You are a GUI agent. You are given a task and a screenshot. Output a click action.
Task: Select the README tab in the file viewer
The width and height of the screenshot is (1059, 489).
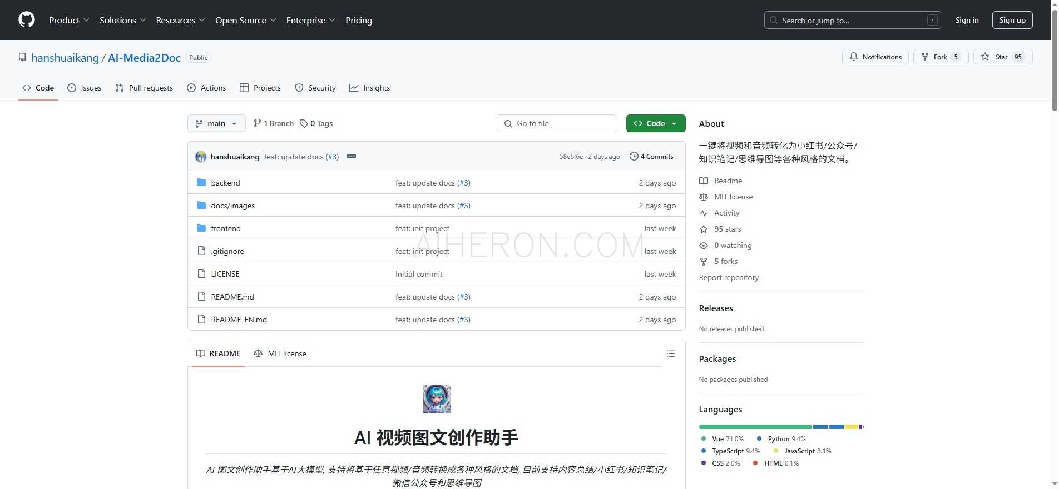click(219, 353)
